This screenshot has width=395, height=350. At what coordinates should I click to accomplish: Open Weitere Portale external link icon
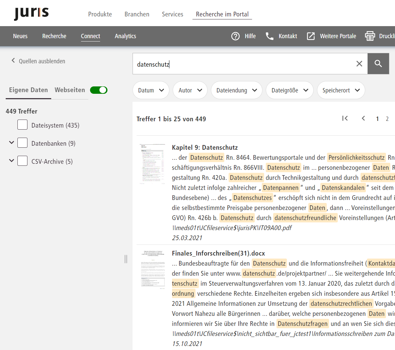tap(311, 36)
